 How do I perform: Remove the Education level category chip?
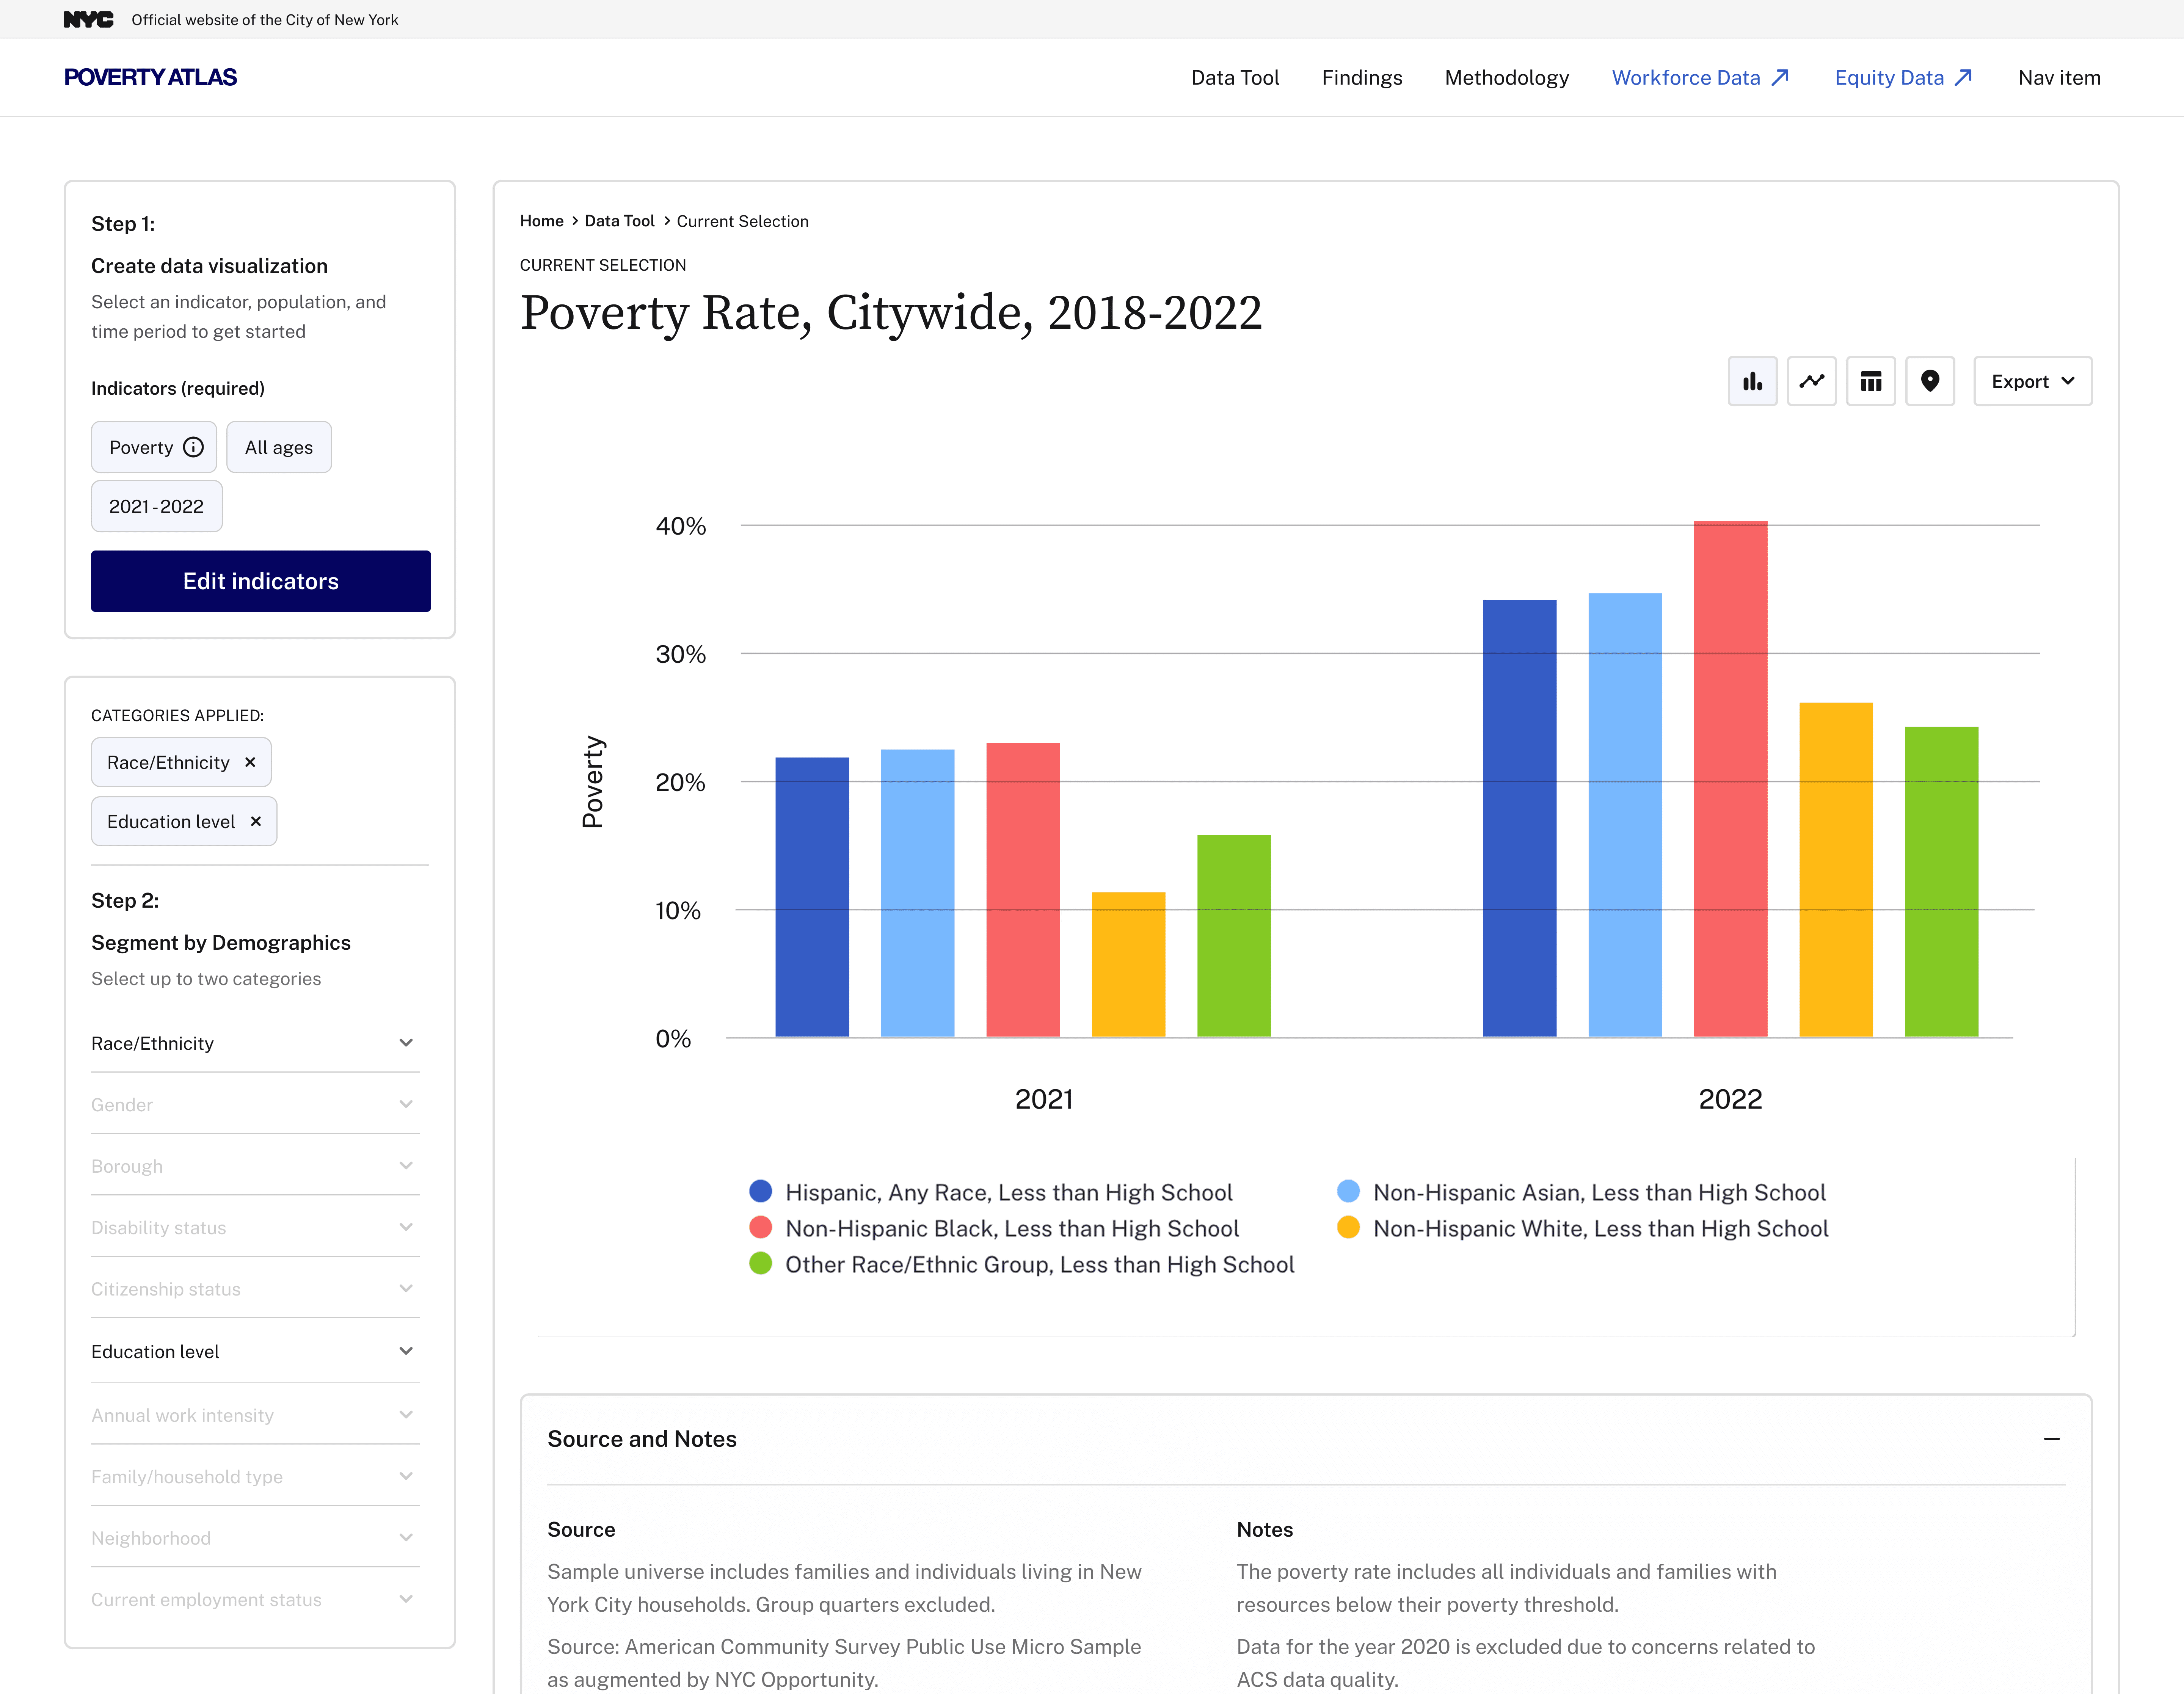pos(256,821)
